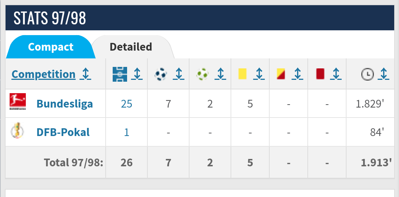Sort by appearances pitch icon
399x197 pixels.
coord(120,74)
